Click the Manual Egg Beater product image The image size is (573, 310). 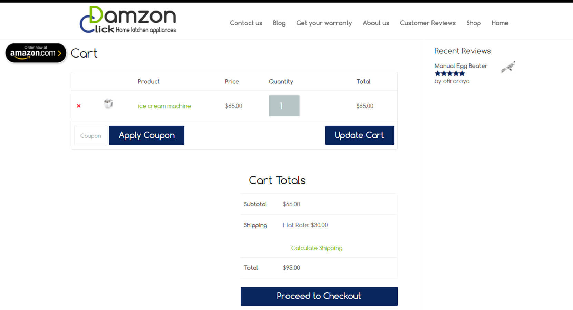(508, 67)
